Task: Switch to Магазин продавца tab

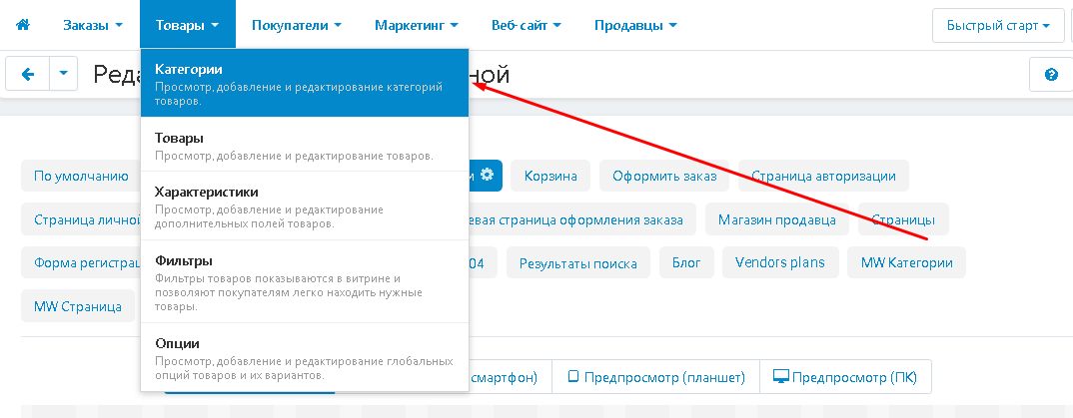Action: [x=776, y=219]
